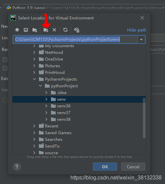
Task: Select the NetHood tree row
Action: click(x=79, y=53)
